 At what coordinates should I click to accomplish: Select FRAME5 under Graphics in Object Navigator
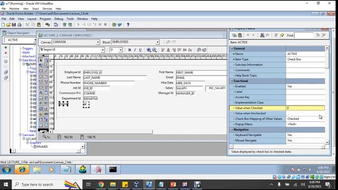(x=42, y=147)
